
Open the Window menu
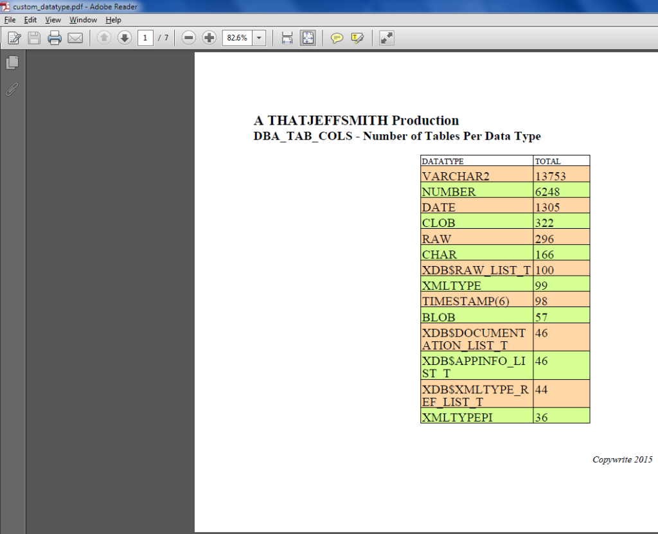(83, 20)
